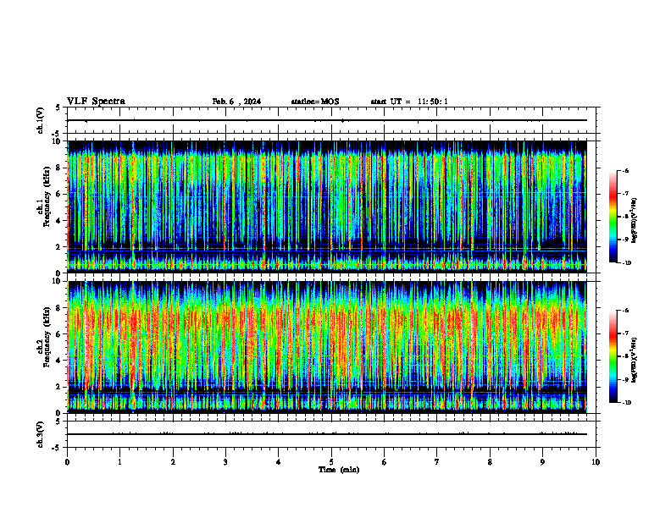This screenshot has height=518, width=671.
Task: Click the "VLF Spectra" plot title
Action: (96, 102)
